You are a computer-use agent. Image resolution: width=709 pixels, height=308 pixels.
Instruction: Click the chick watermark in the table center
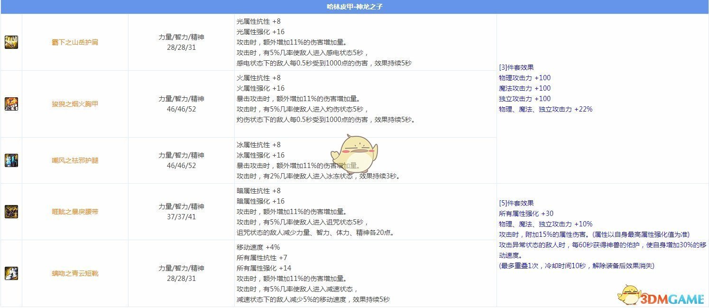pyautogui.click(x=354, y=155)
